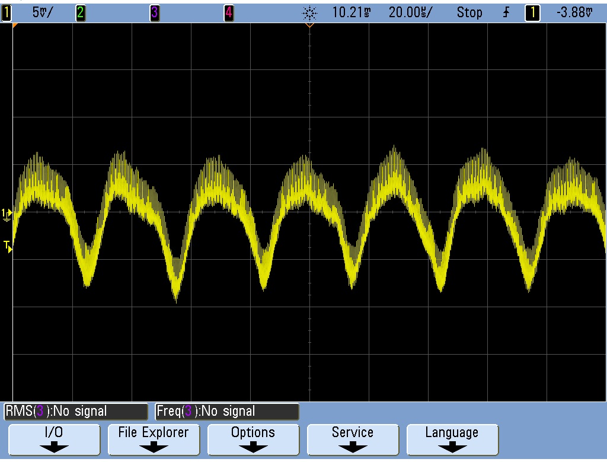Image resolution: width=607 pixels, height=462 pixels.
Task: Click the rising edge trigger slope icon
Action: 506,13
